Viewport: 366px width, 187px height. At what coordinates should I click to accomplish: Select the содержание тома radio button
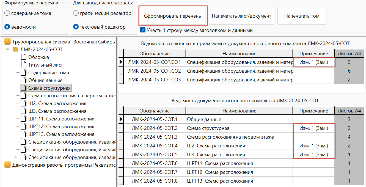7,13
